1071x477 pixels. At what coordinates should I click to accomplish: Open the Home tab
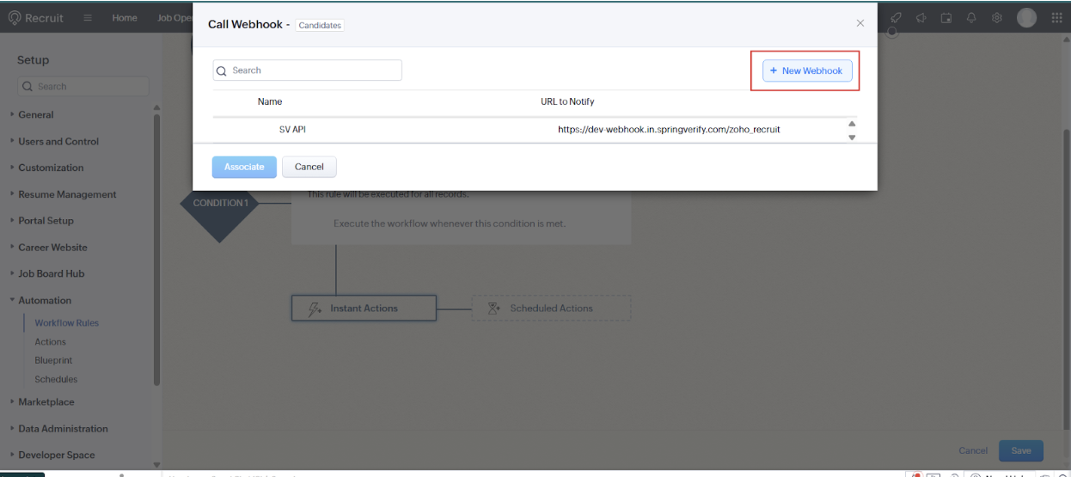coord(125,18)
